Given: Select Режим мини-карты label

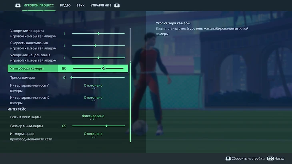Looking at the screenshot, I should (x=25, y=117).
